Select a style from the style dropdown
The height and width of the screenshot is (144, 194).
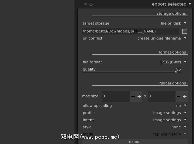pos(179,127)
